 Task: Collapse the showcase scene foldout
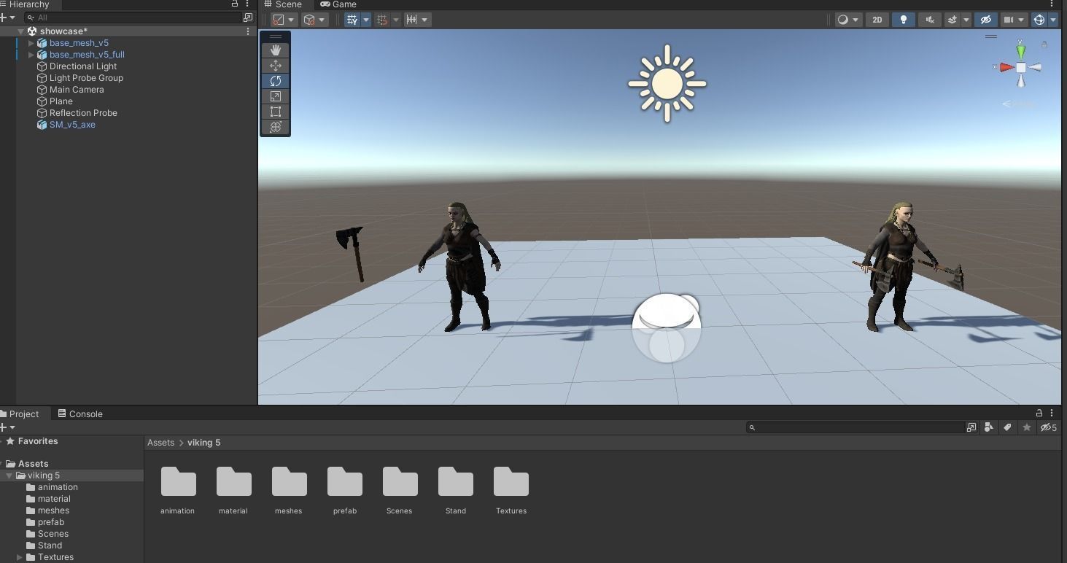[x=20, y=31]
